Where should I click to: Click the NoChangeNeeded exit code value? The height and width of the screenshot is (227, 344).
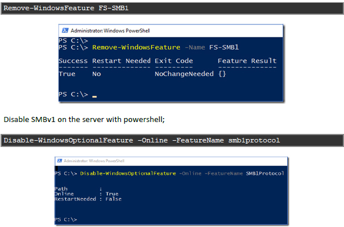click(x=184, y=74)
